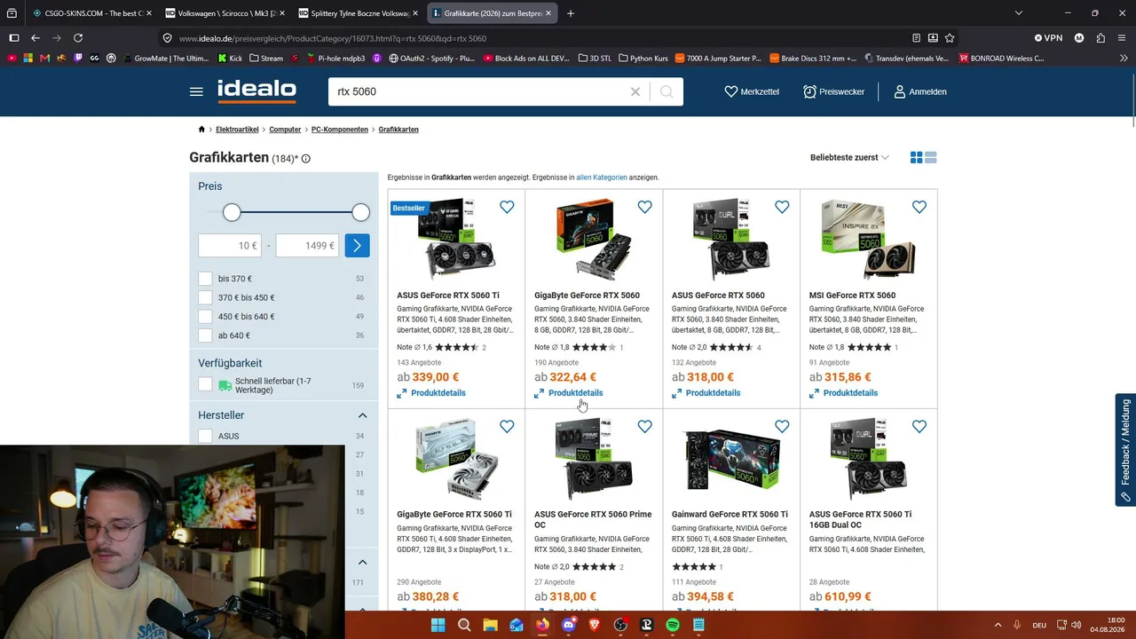The height and width of the screenshot is (639, 1136).
Task: Reload the page in browser toolbar
Action: click(x=78, y=38)
